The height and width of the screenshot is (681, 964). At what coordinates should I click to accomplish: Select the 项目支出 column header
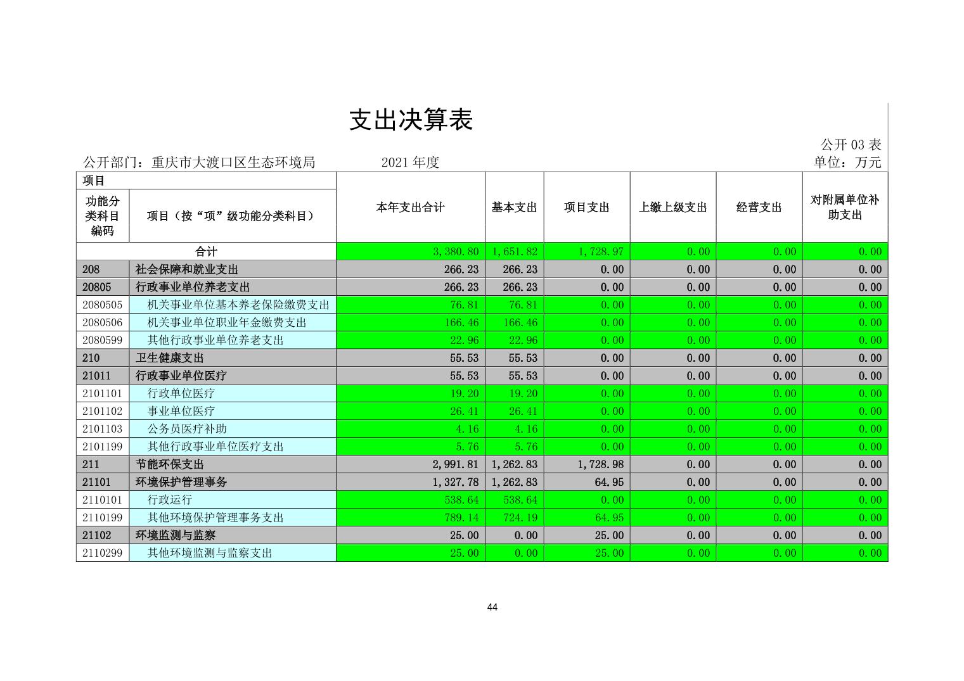586,207
